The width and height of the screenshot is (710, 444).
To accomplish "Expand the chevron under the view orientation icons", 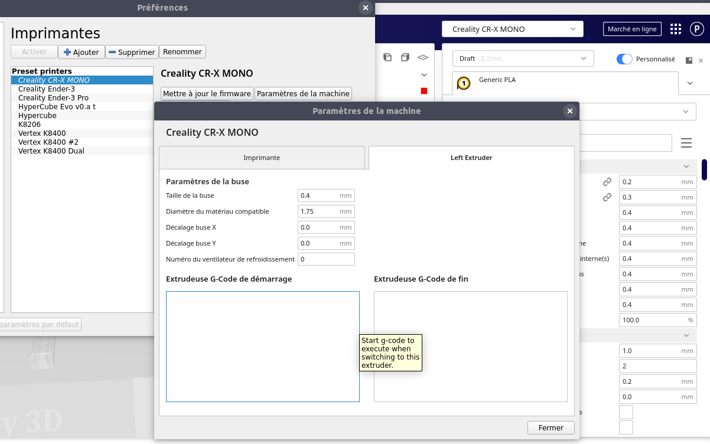I will [424, 75].
